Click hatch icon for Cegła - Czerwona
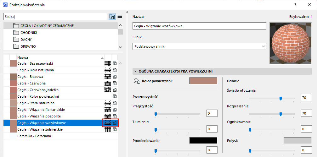This screenshot has height=157, width=317. [x=108, y=84]
